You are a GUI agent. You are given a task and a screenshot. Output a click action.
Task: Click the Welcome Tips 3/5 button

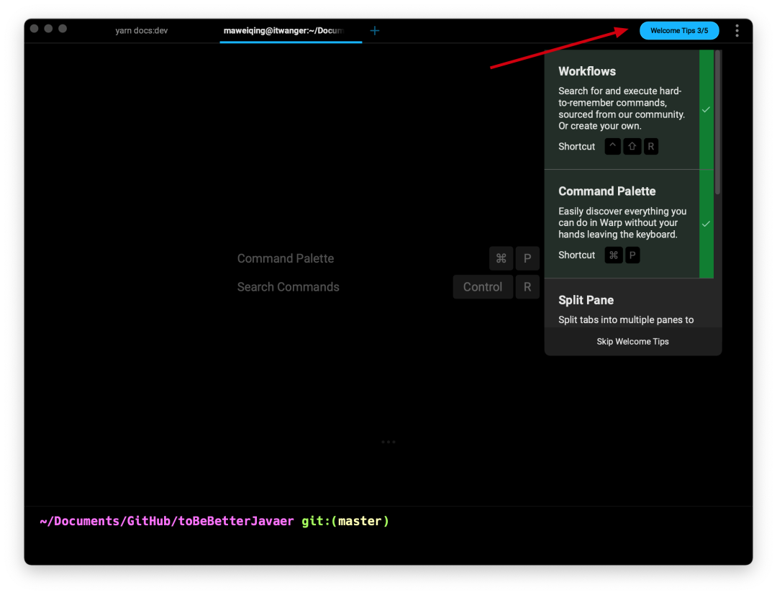679,31
